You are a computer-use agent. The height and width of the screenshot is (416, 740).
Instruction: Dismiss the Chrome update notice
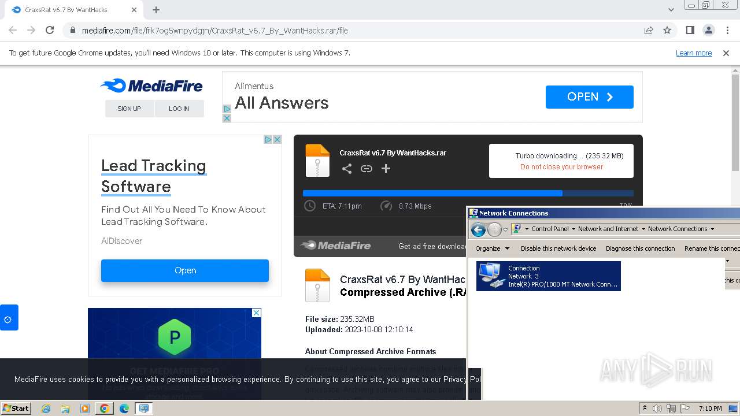pyautogui.click(x=726, y=53)
